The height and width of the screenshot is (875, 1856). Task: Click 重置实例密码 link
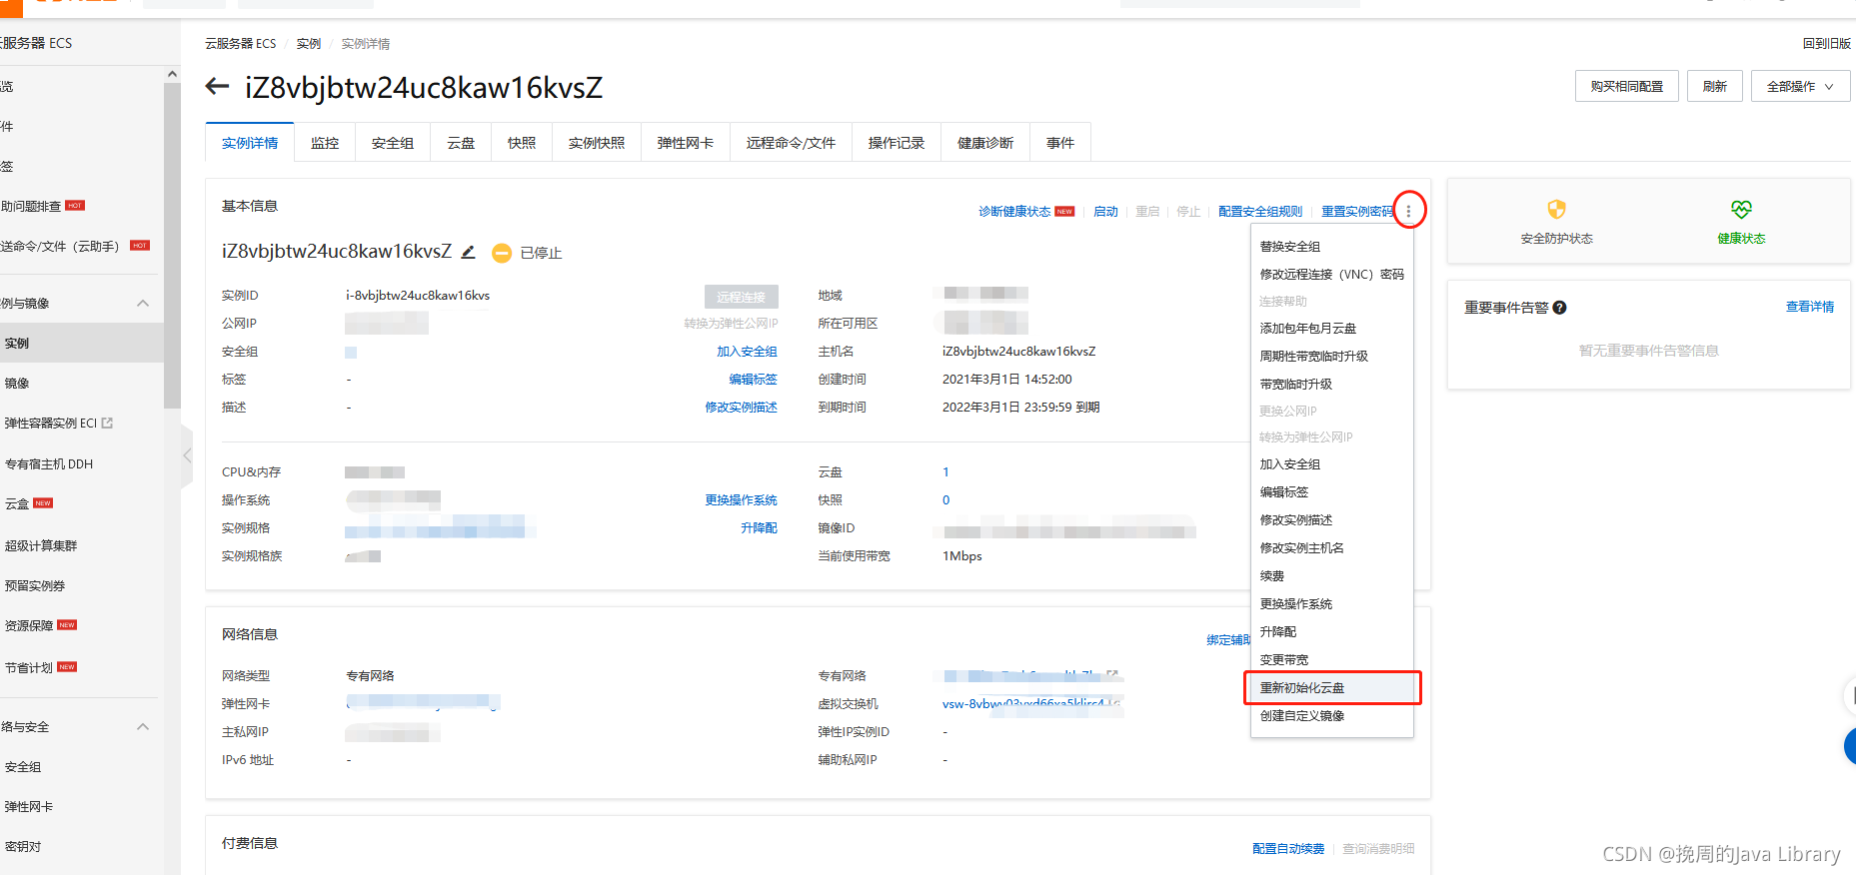[1357, 212]
